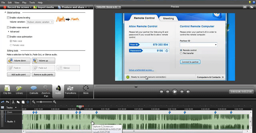Split the clip at playhead

click(x=28, y=102)
